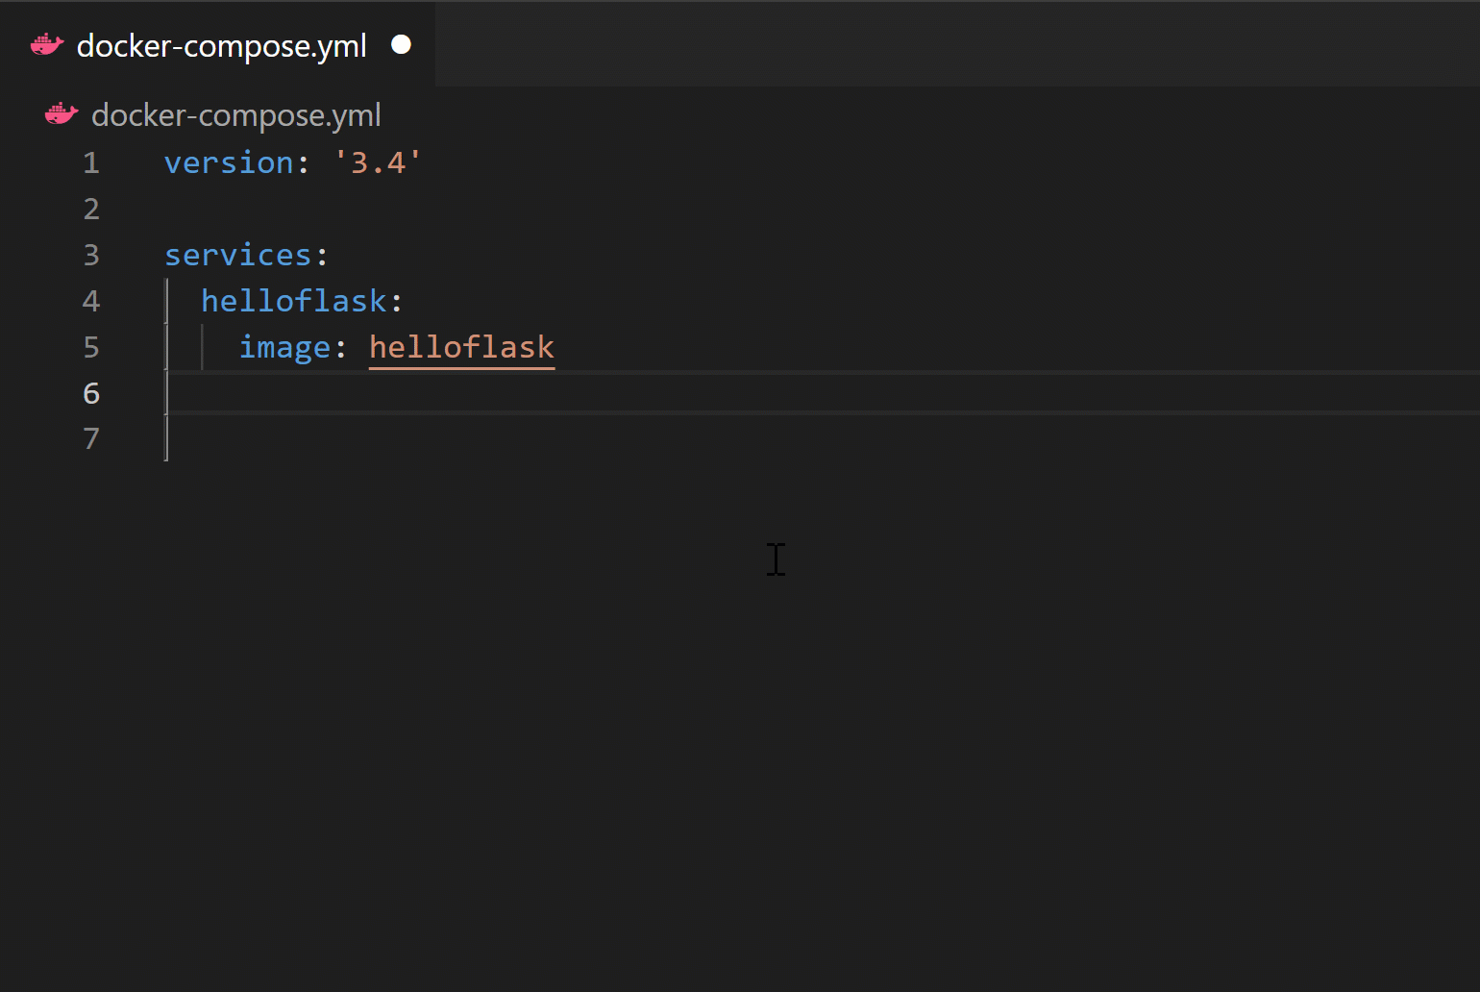Click line number 3 next to services
Screen dimensions: 1480x992
pyautogui.click(x=90, y=255)
